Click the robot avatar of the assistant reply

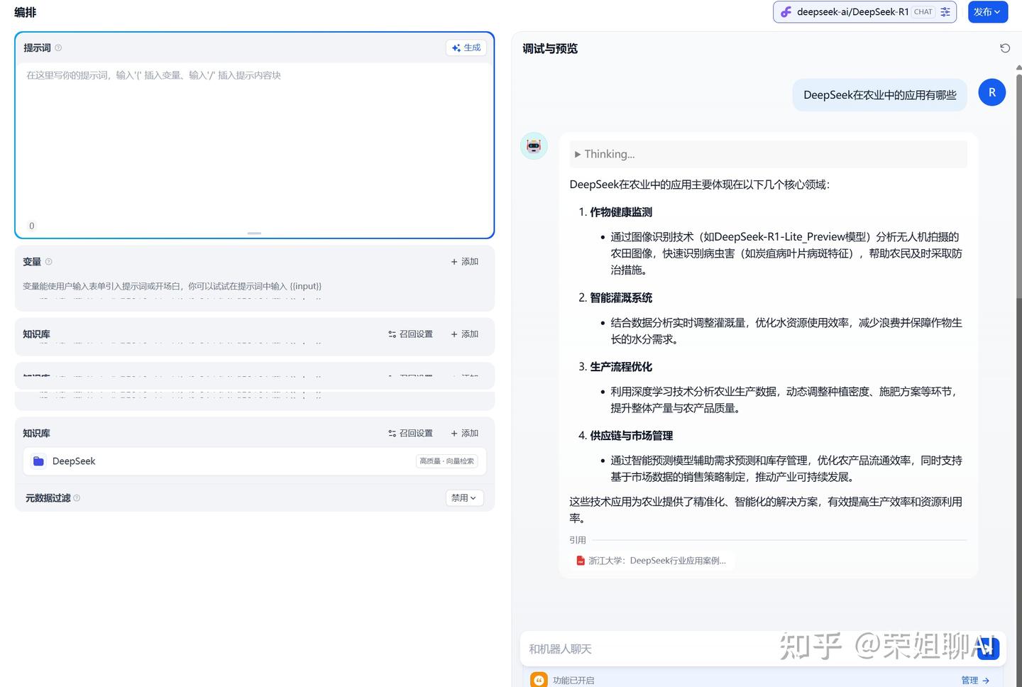(534, 145)
